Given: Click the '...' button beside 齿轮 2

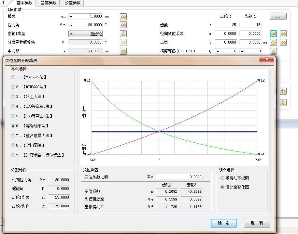Looking at the screenshot, I should pos(278,16).
